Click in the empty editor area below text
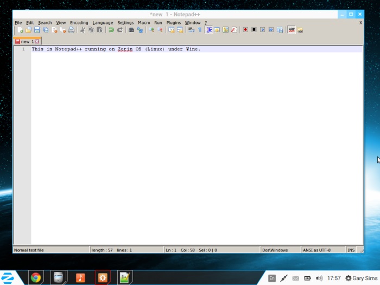Screen dimensions: 380x285 pyautogui.click(x=197, y=148)
